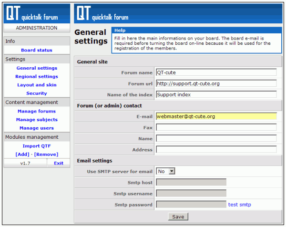This screenshot has width=286, height=227.
Task: Click the test smtp link
Action: [239, 205]
